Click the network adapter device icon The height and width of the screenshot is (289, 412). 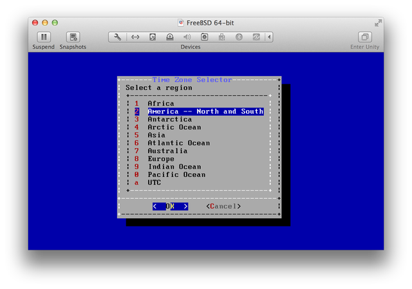coord(135,37)
